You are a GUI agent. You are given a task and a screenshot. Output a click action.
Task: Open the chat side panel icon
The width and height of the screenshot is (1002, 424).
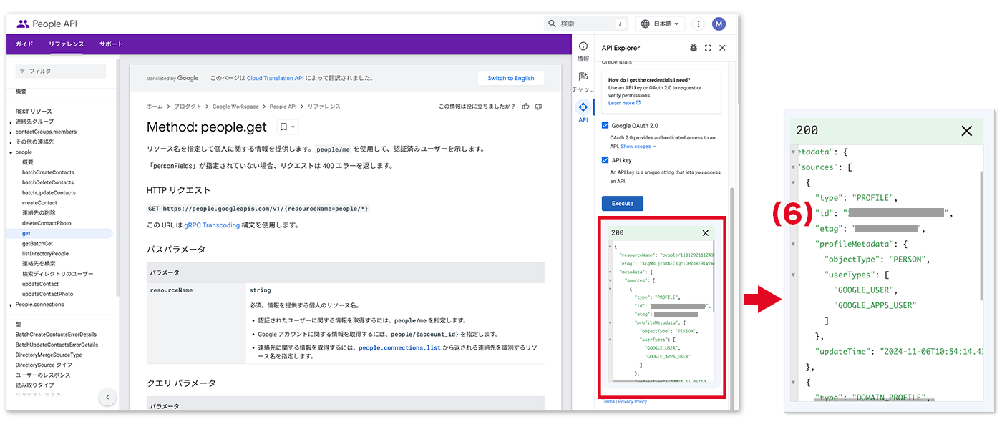583,77
